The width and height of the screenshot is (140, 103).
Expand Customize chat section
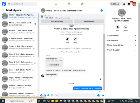122,35
